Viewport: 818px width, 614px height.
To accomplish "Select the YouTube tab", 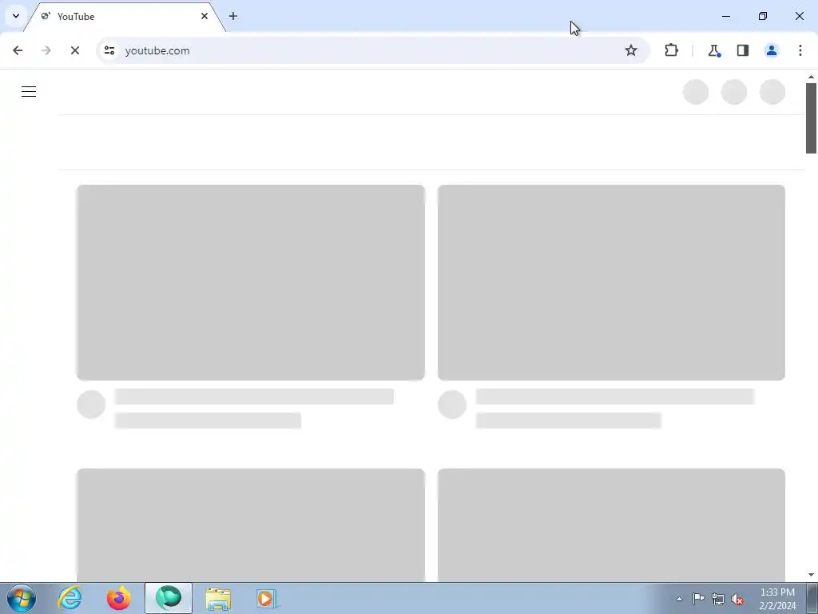I will (124, 17).
